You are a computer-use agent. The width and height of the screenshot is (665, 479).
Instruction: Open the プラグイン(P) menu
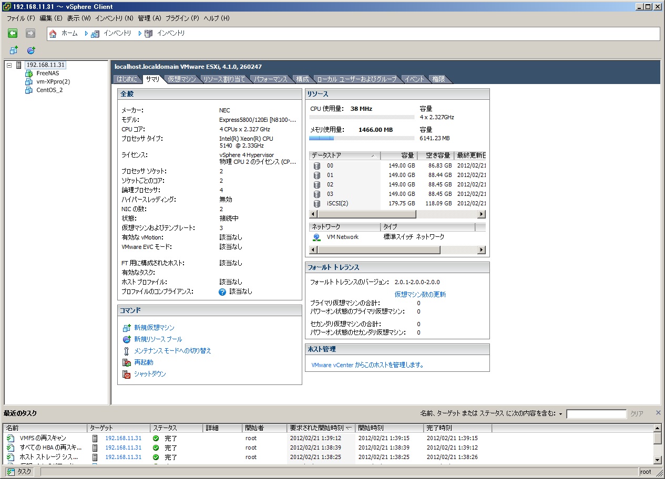click(182, 18)
